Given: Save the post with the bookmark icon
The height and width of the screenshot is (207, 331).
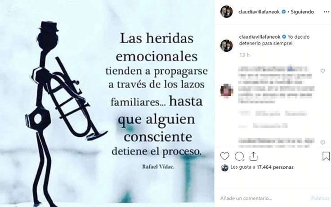Looking at the screenshot, I should pos(326,156).
